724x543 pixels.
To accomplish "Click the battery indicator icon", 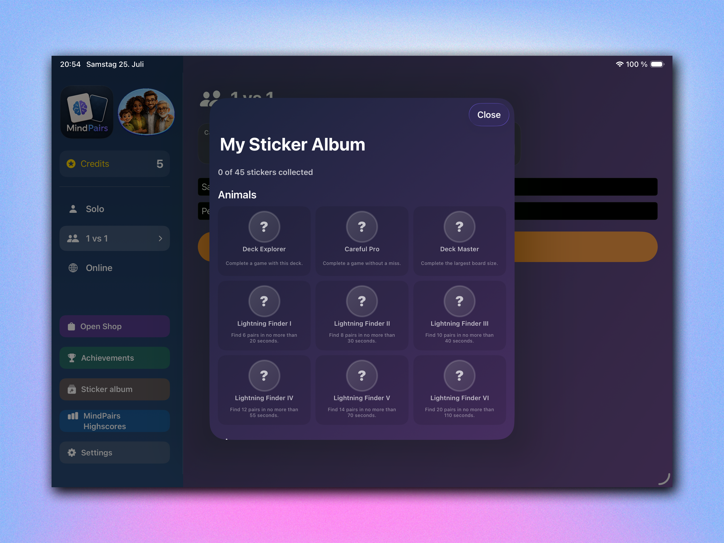I will point(657,64).
